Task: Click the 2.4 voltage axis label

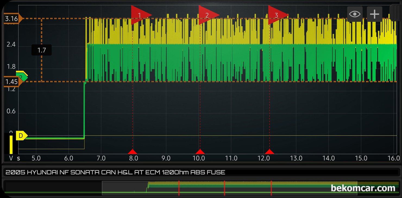Action: [11, 45]
